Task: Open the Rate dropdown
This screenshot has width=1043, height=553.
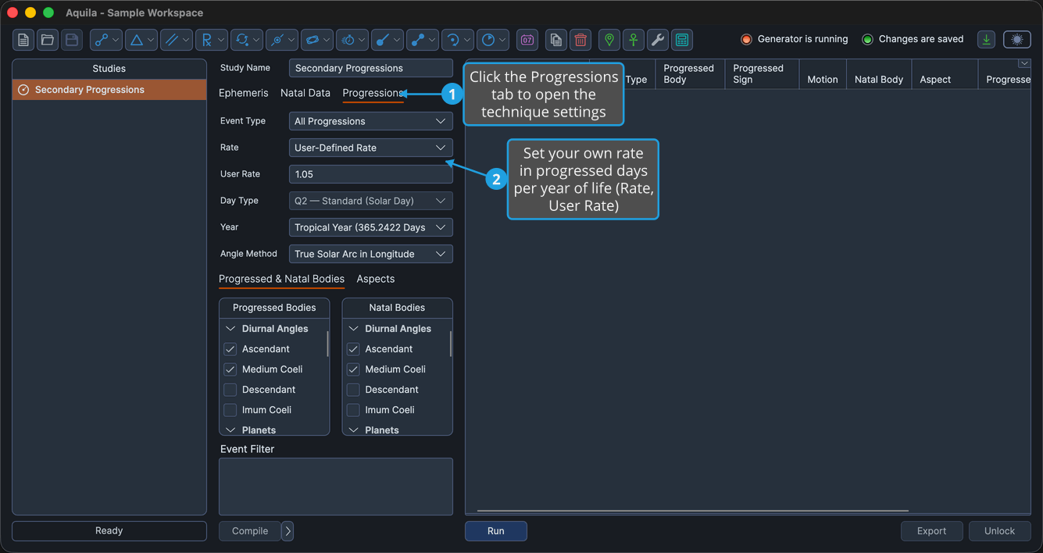Action: [371, 148]
